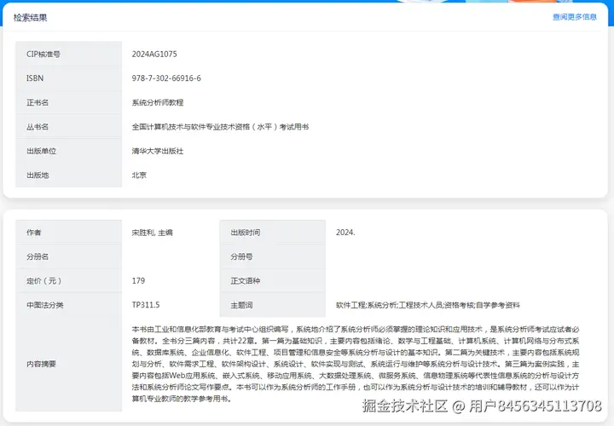Open the 查阅更多信息 link

coord(575,17)
